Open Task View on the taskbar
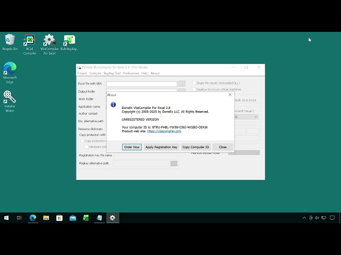This screenshot has width=341, height=255. (19, 218)
